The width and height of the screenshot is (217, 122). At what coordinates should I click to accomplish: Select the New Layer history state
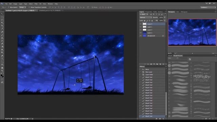152,72
